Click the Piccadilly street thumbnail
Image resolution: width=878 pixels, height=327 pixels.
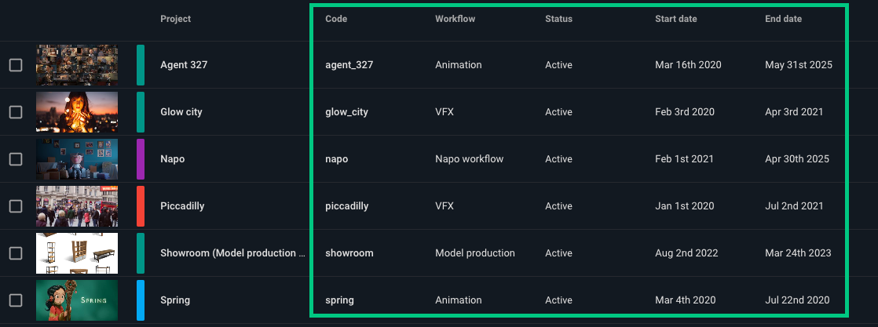point(77,205)
